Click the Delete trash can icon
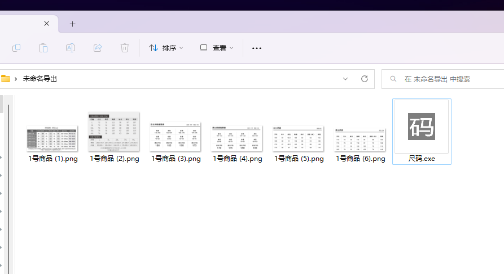Image resolution: width=504 pixels, height=274 pixels. 125,48
